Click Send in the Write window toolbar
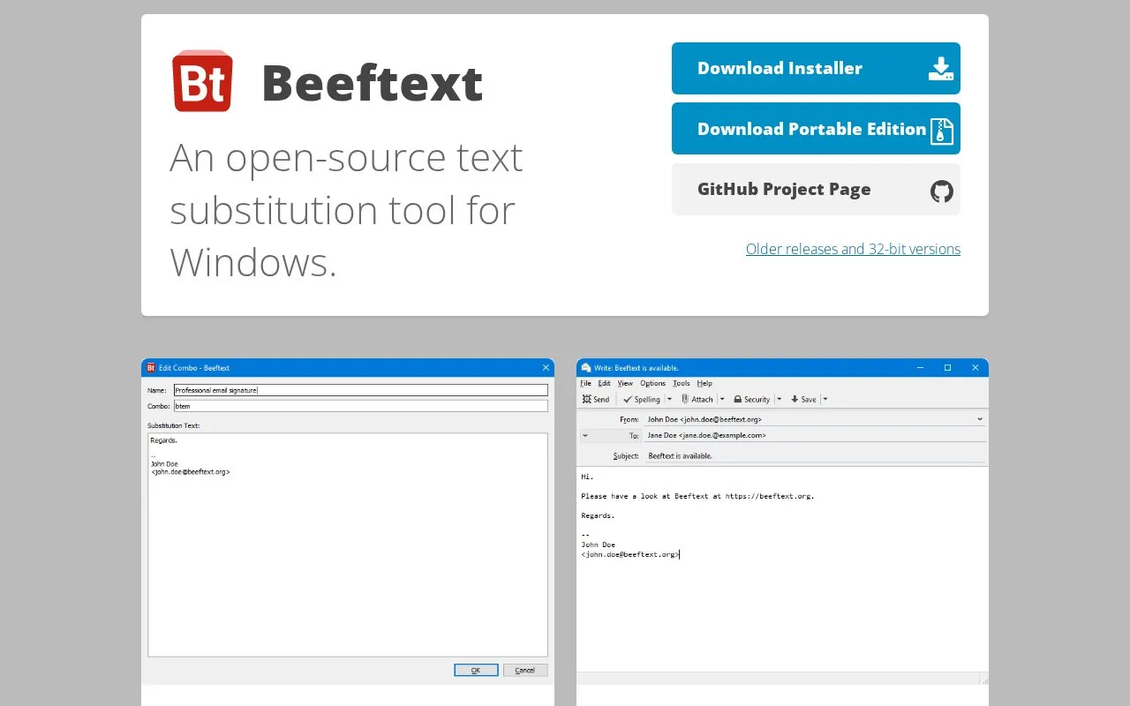 coord(596,399)
